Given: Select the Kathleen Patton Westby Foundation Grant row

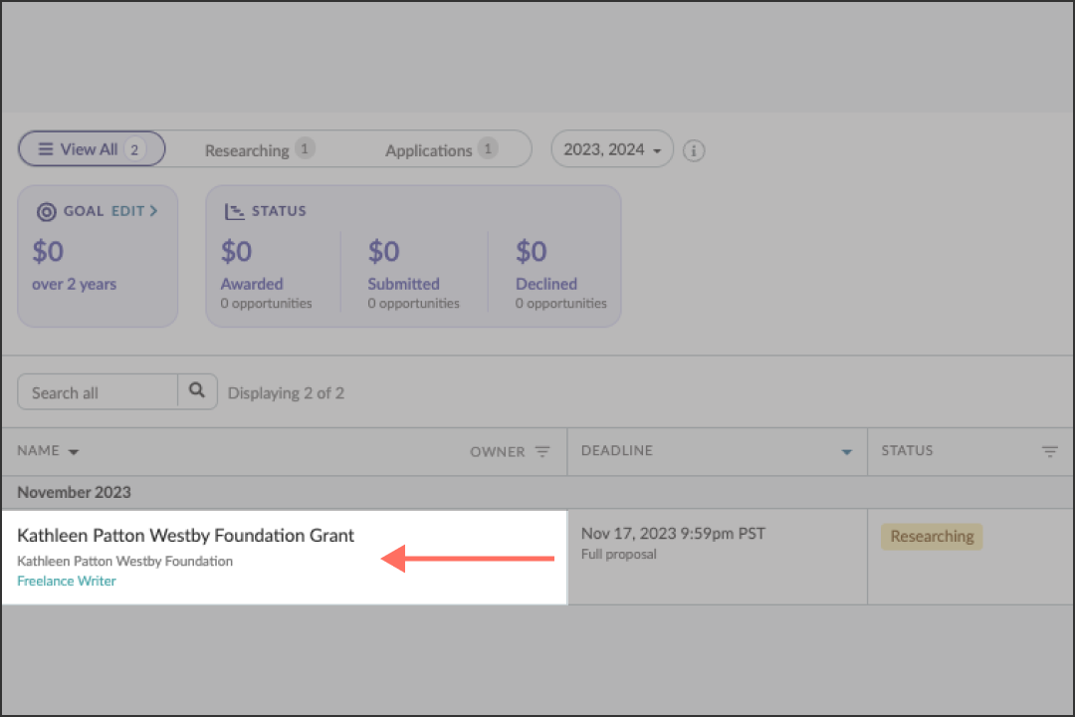Looking at the screenshot, I should pos(184,535).
